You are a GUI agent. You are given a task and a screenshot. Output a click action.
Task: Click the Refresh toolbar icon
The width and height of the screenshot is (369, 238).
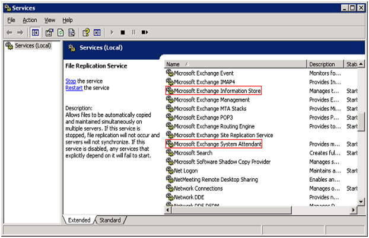[61, 33]
